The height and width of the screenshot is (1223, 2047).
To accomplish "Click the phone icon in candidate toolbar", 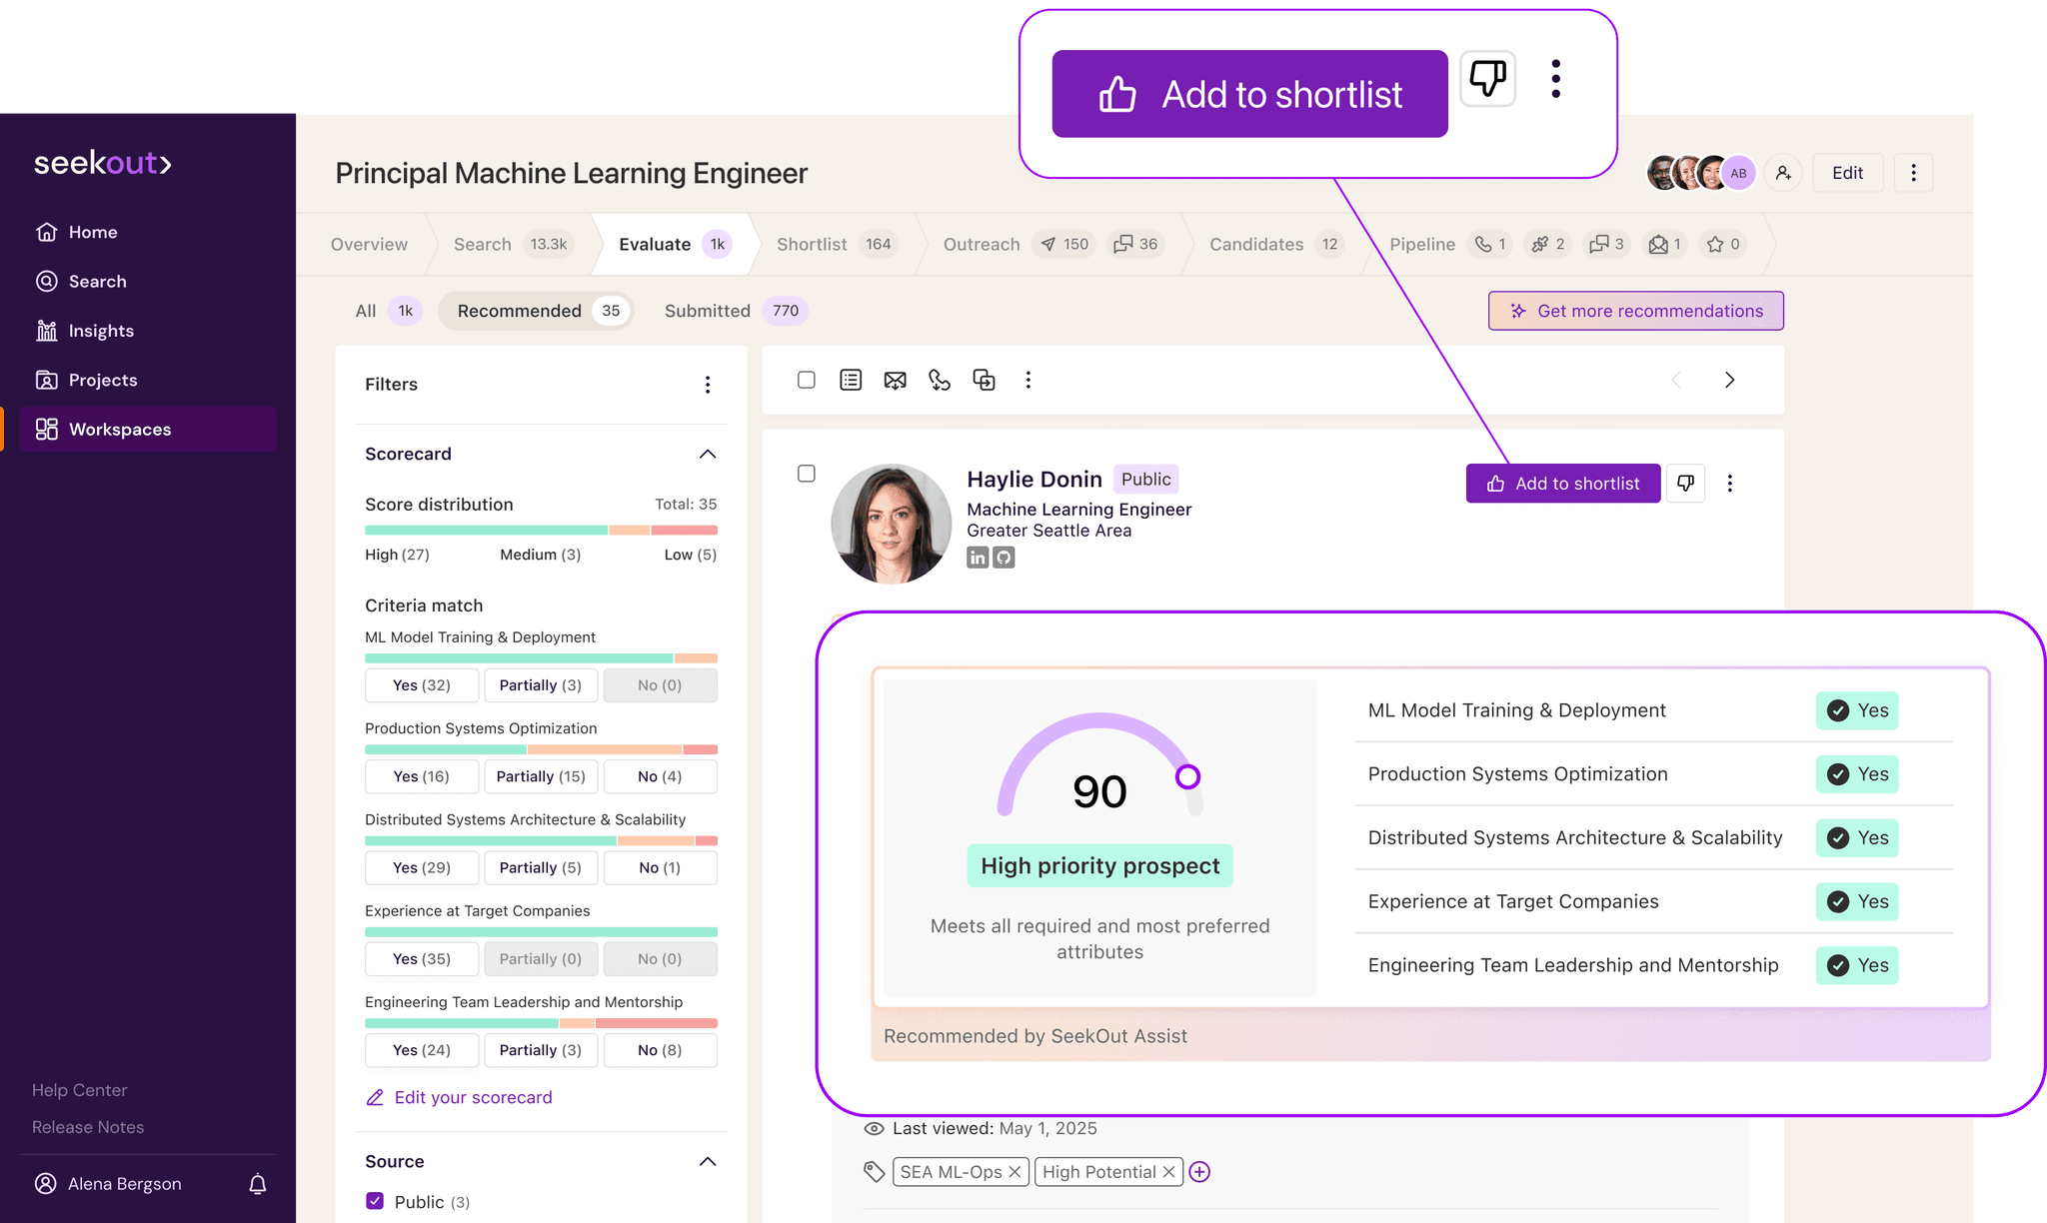I will (x=939, y=381).
